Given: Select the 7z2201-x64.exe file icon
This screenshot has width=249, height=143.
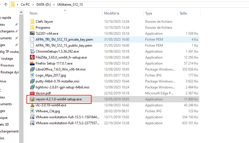Looking at the screenshot, I should [32, 34].
